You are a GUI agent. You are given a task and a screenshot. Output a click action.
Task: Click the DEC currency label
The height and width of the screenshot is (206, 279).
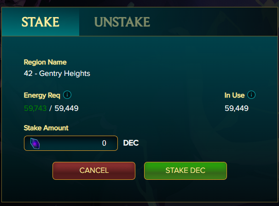[131, 143]
